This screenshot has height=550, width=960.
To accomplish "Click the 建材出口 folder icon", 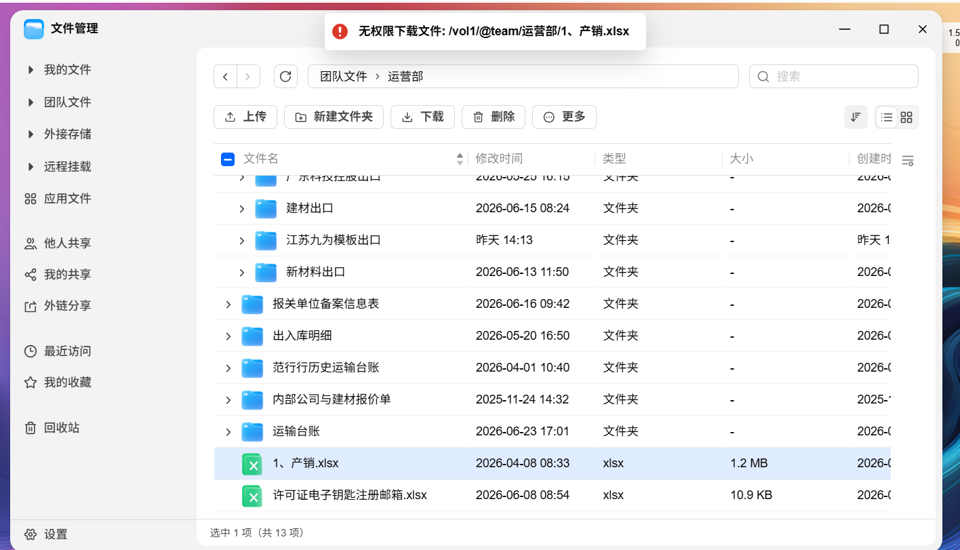I will 266,208.
